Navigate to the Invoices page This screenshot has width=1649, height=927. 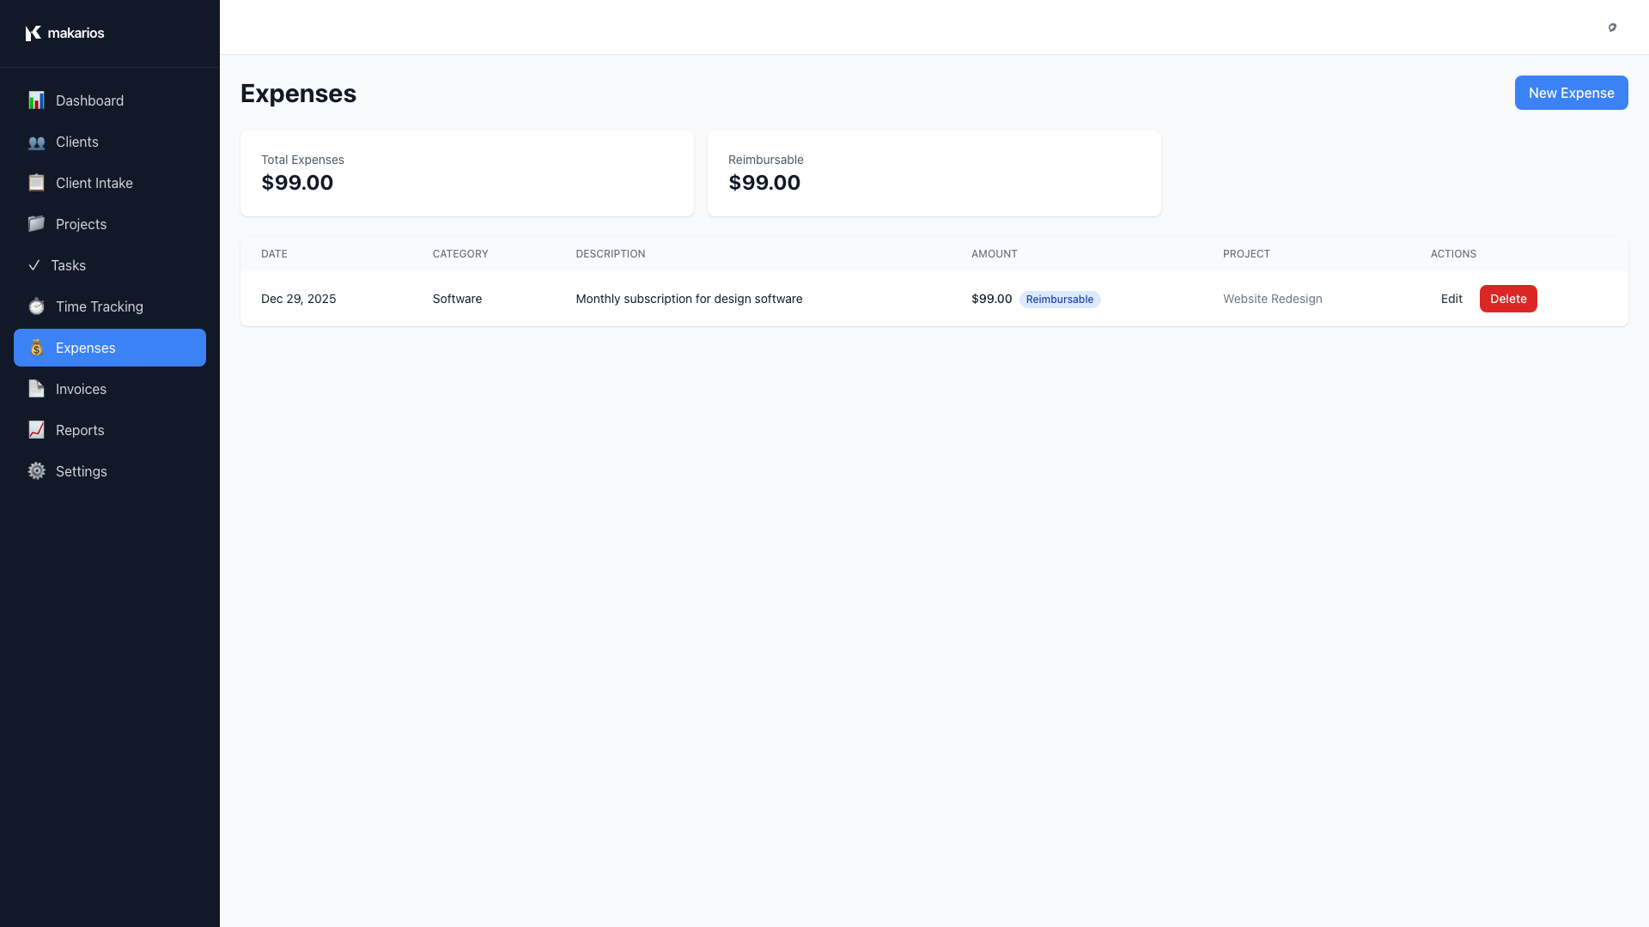click(80, 389)
